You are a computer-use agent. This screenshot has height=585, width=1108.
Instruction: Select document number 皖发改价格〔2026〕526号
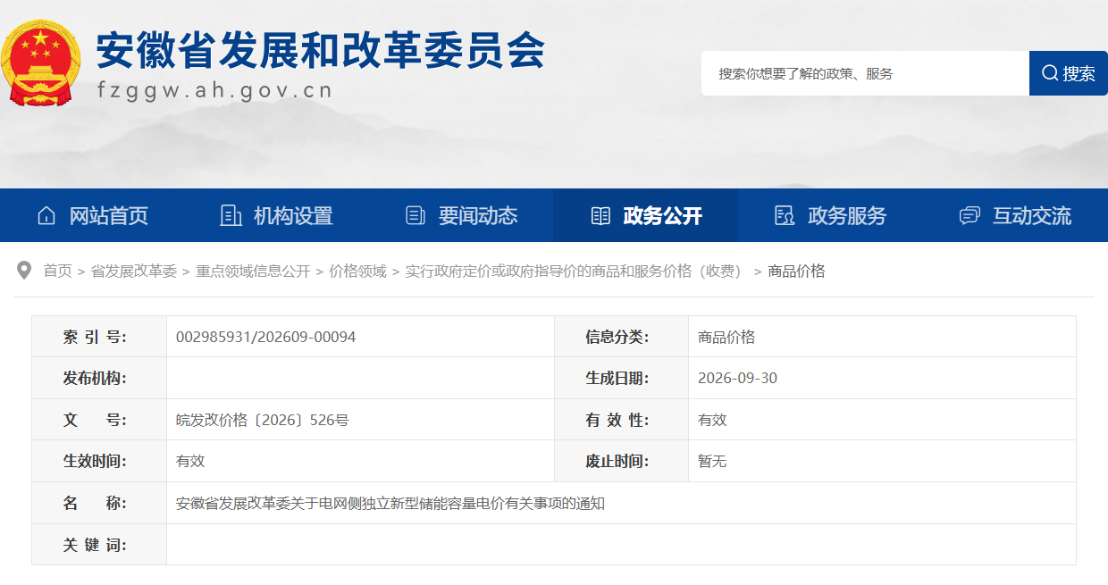263,420
